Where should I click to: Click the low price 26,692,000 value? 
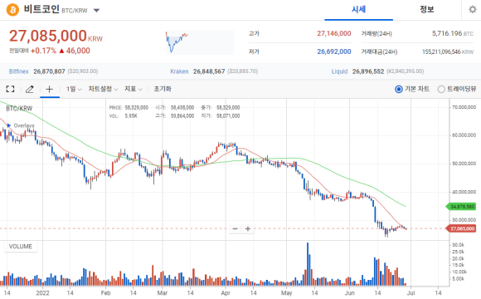(333, 51)
